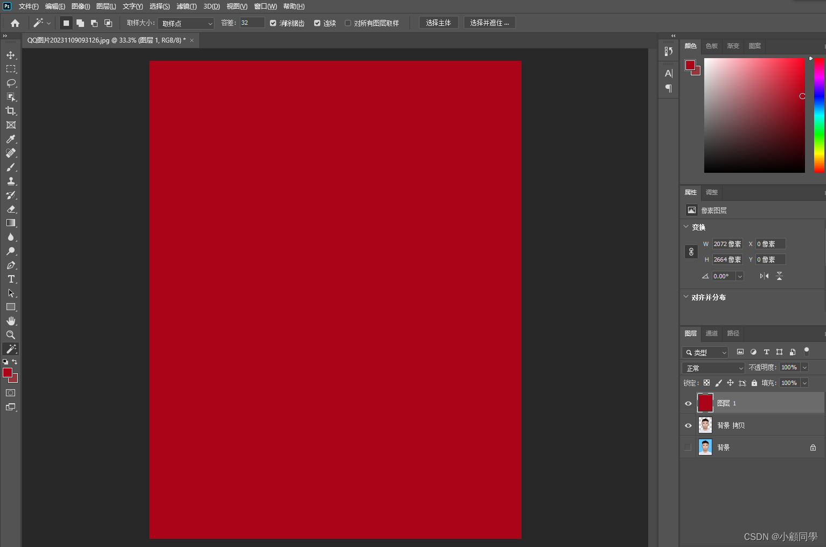Select the History Brush tool

pyautogui.click(x=11, y=195)
